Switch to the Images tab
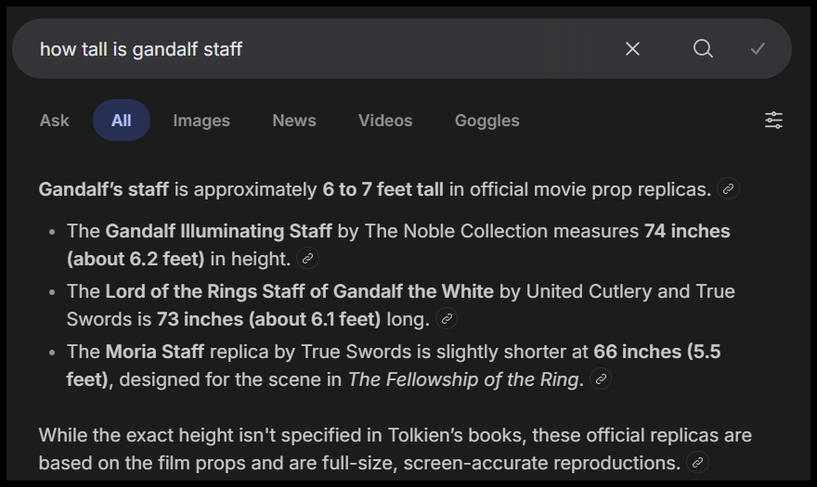The image size is (817, 487). click(x=201, y=121)
